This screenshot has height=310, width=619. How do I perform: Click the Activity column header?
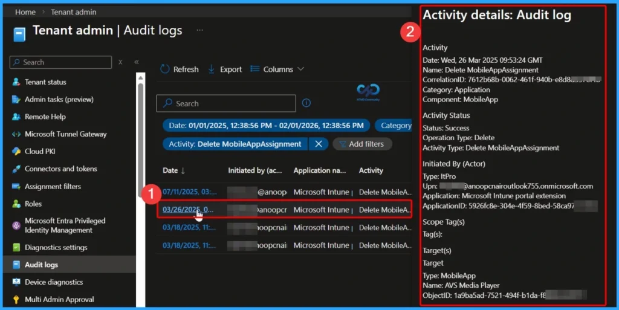point(371,170)
